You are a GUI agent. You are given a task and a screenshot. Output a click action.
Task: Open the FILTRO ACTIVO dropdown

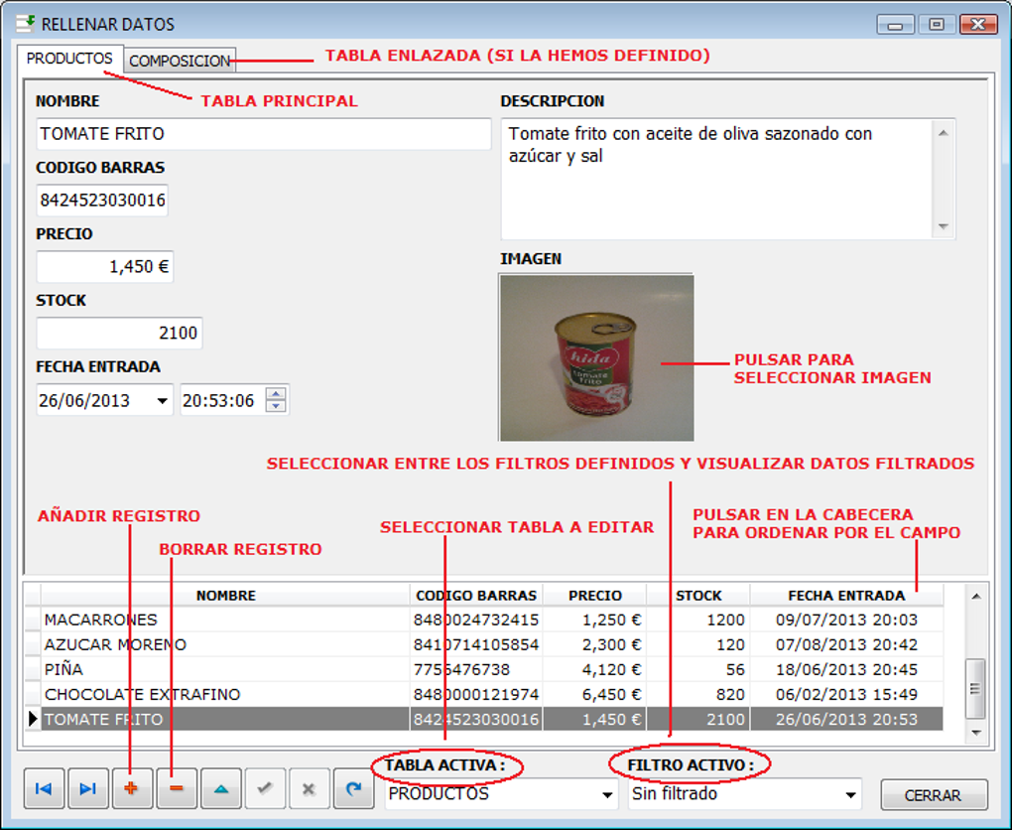click(x=851, y=794)
